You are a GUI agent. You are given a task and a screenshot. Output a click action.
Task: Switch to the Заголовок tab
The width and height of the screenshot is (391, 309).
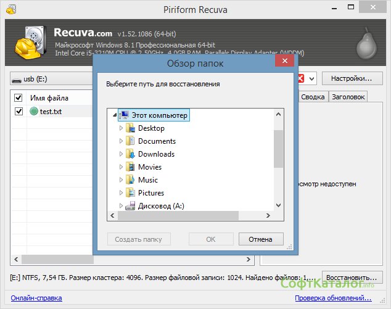pos(348,97)
